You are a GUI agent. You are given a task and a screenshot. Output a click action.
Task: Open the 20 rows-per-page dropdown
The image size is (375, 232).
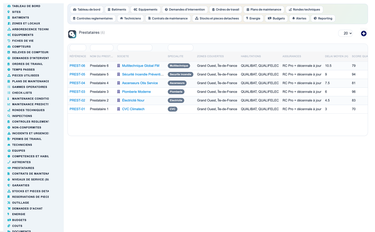tap(345, 33)
